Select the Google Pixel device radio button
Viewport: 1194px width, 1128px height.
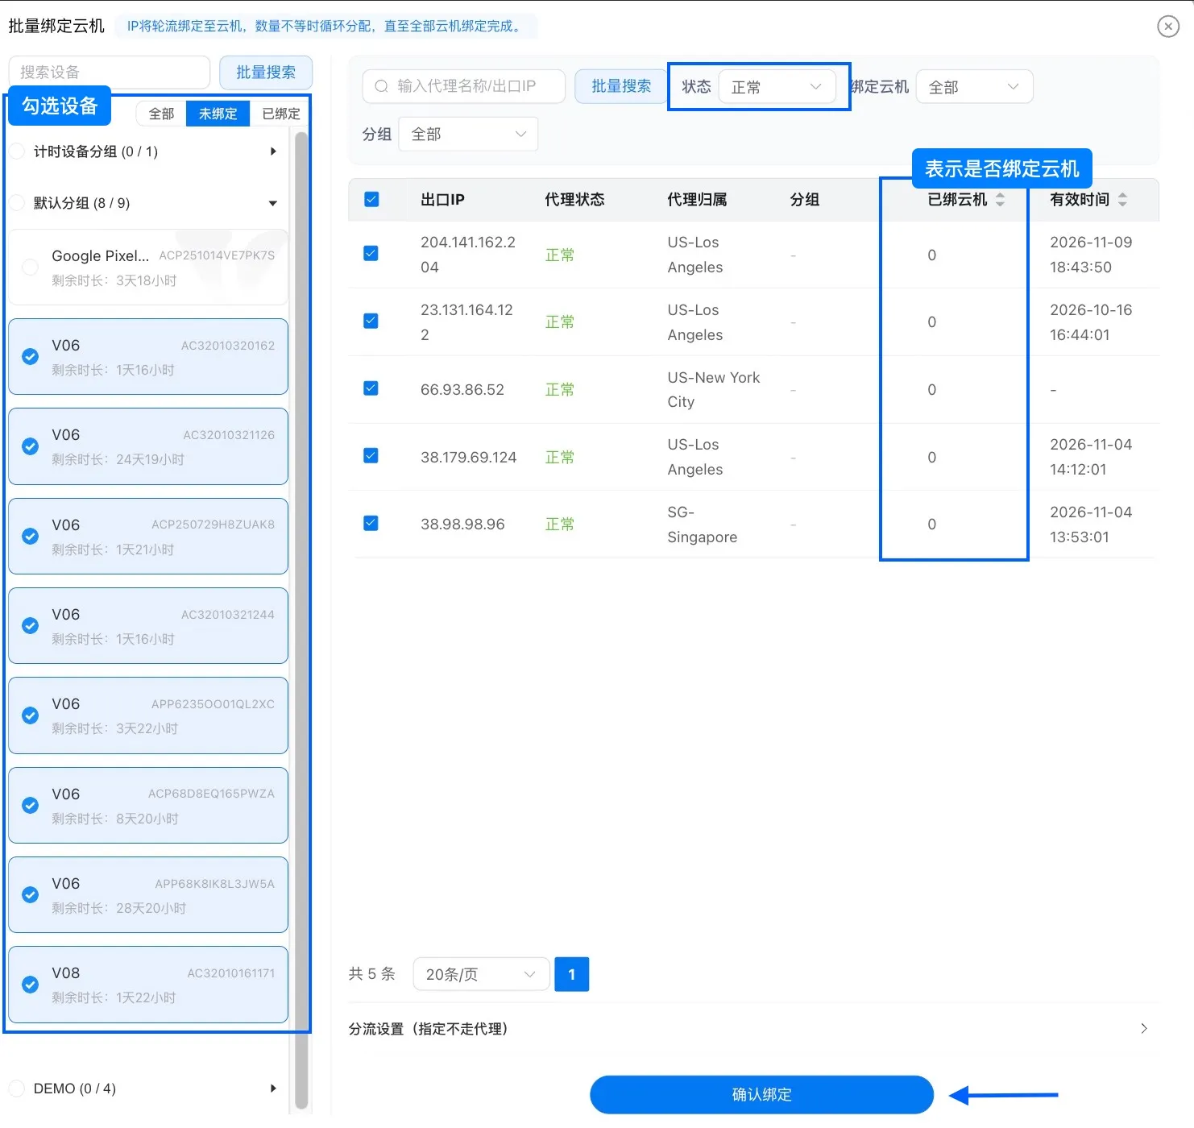point(31,267)
